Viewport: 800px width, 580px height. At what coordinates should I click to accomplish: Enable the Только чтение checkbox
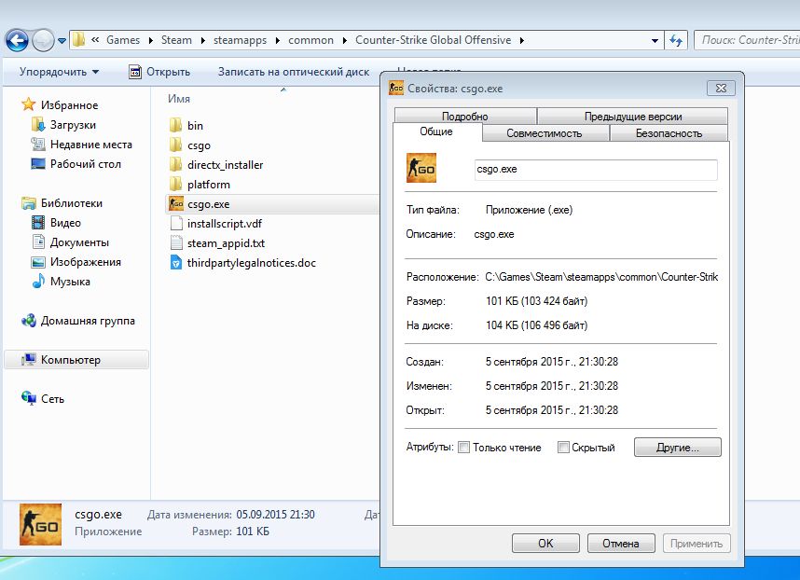click(463, 448)
